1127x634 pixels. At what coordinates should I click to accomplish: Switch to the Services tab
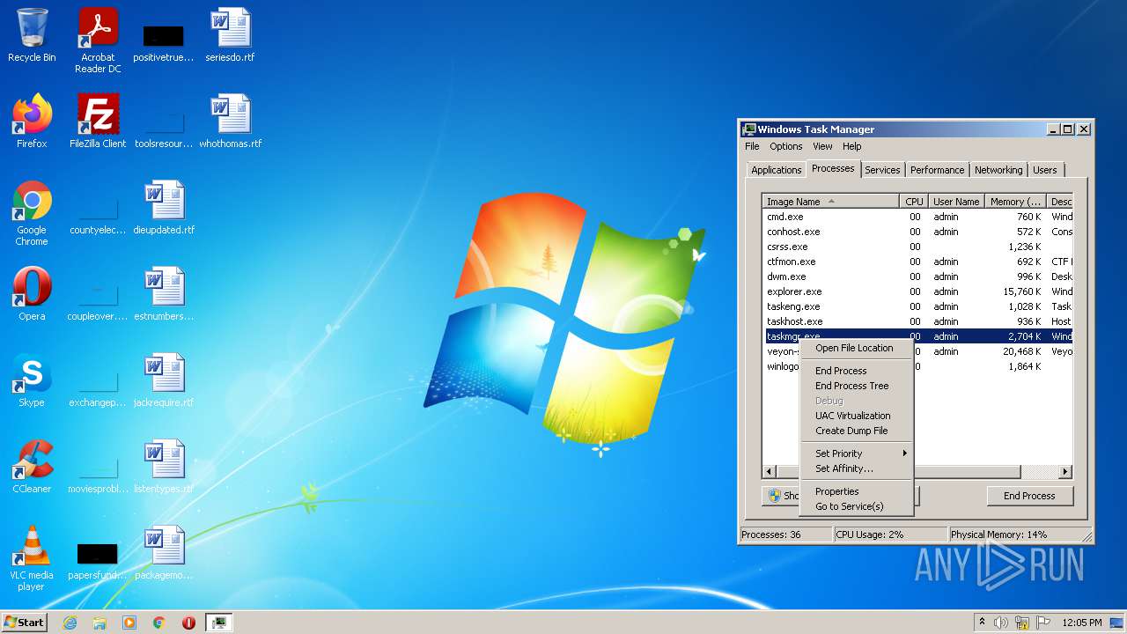(x=882, y=170)
